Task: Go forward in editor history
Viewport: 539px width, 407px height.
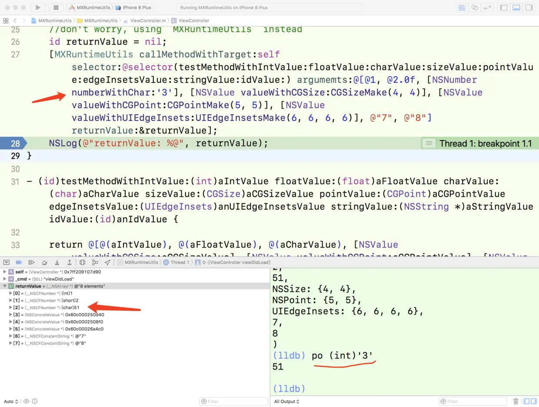Action: 24,20
